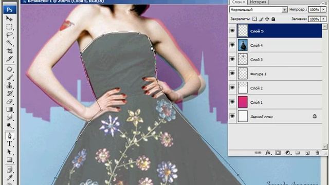Select the Rectangular Marquee tool
This screenshot has height=185, width=329.
point(9,27)
